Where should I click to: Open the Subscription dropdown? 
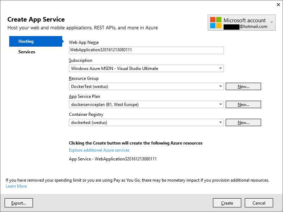click(x=221, y=68)
